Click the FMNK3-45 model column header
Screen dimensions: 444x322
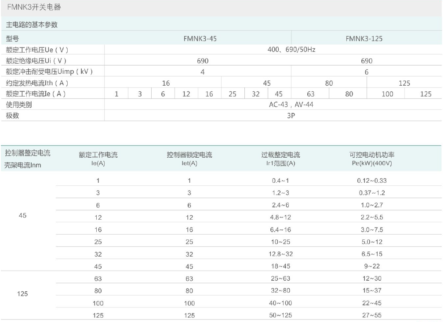tap(200, 39)
